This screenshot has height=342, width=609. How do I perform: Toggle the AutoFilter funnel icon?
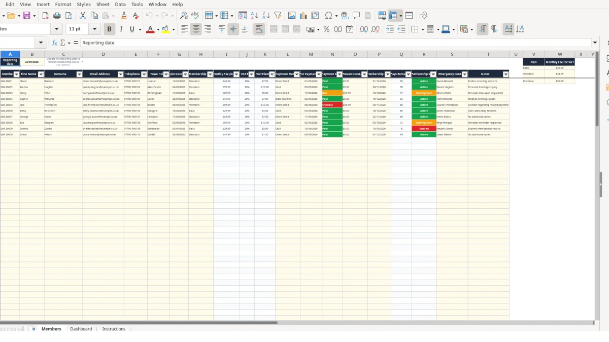tap(278, 16)
